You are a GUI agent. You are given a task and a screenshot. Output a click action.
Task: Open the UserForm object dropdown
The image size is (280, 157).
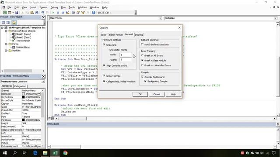tap(160, 18)
